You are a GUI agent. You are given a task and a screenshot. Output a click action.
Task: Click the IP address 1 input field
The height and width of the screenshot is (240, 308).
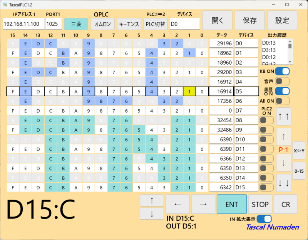click(23, 24)
